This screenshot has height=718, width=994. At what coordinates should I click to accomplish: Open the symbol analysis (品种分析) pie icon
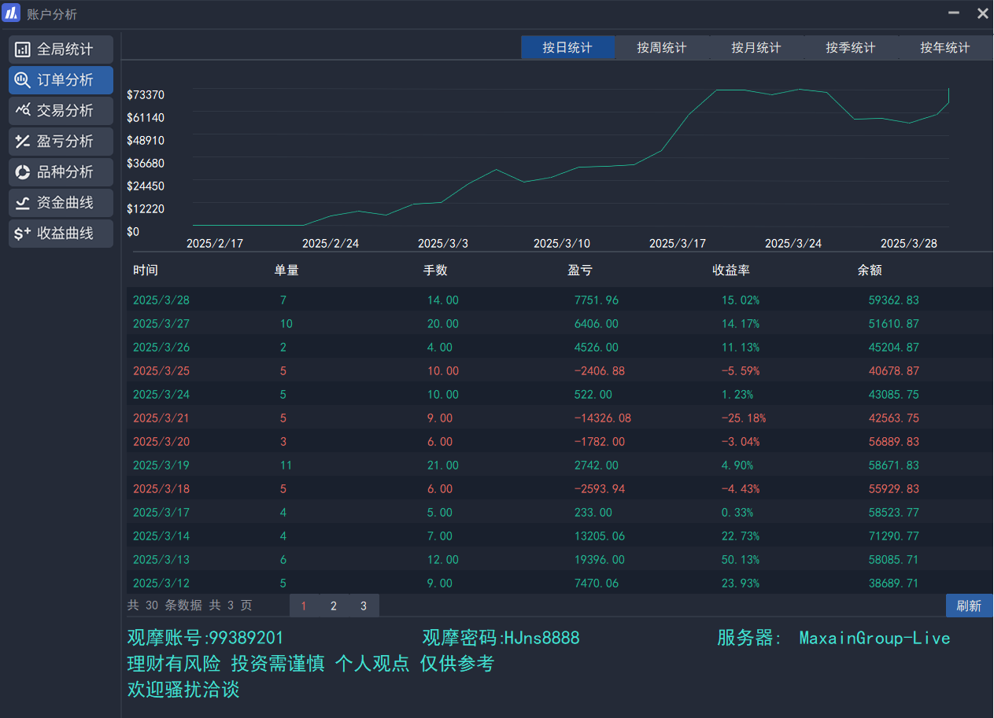pyautogui.click(x=23, y=172)
